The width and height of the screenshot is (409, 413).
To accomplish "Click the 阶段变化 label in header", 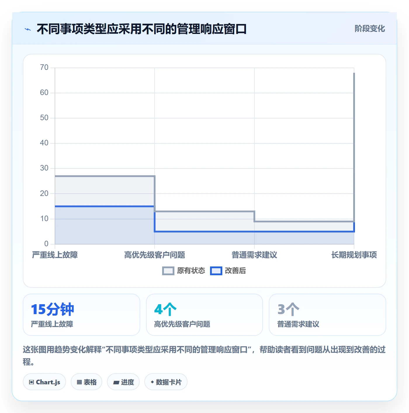I will 370,29.
